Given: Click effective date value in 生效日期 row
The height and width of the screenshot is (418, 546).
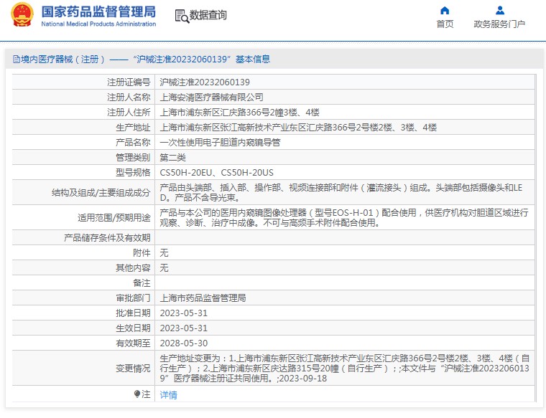Looking at the screenshot, I should tap(183, 328).
